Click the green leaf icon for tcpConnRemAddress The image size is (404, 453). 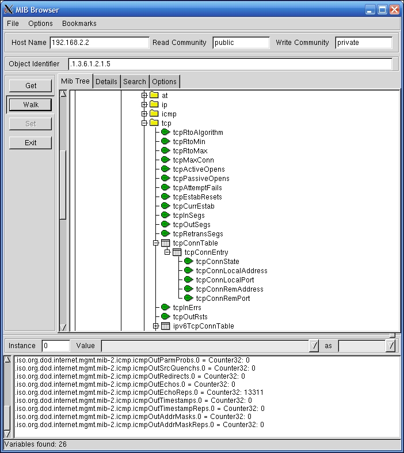click(x=189, y=289)
